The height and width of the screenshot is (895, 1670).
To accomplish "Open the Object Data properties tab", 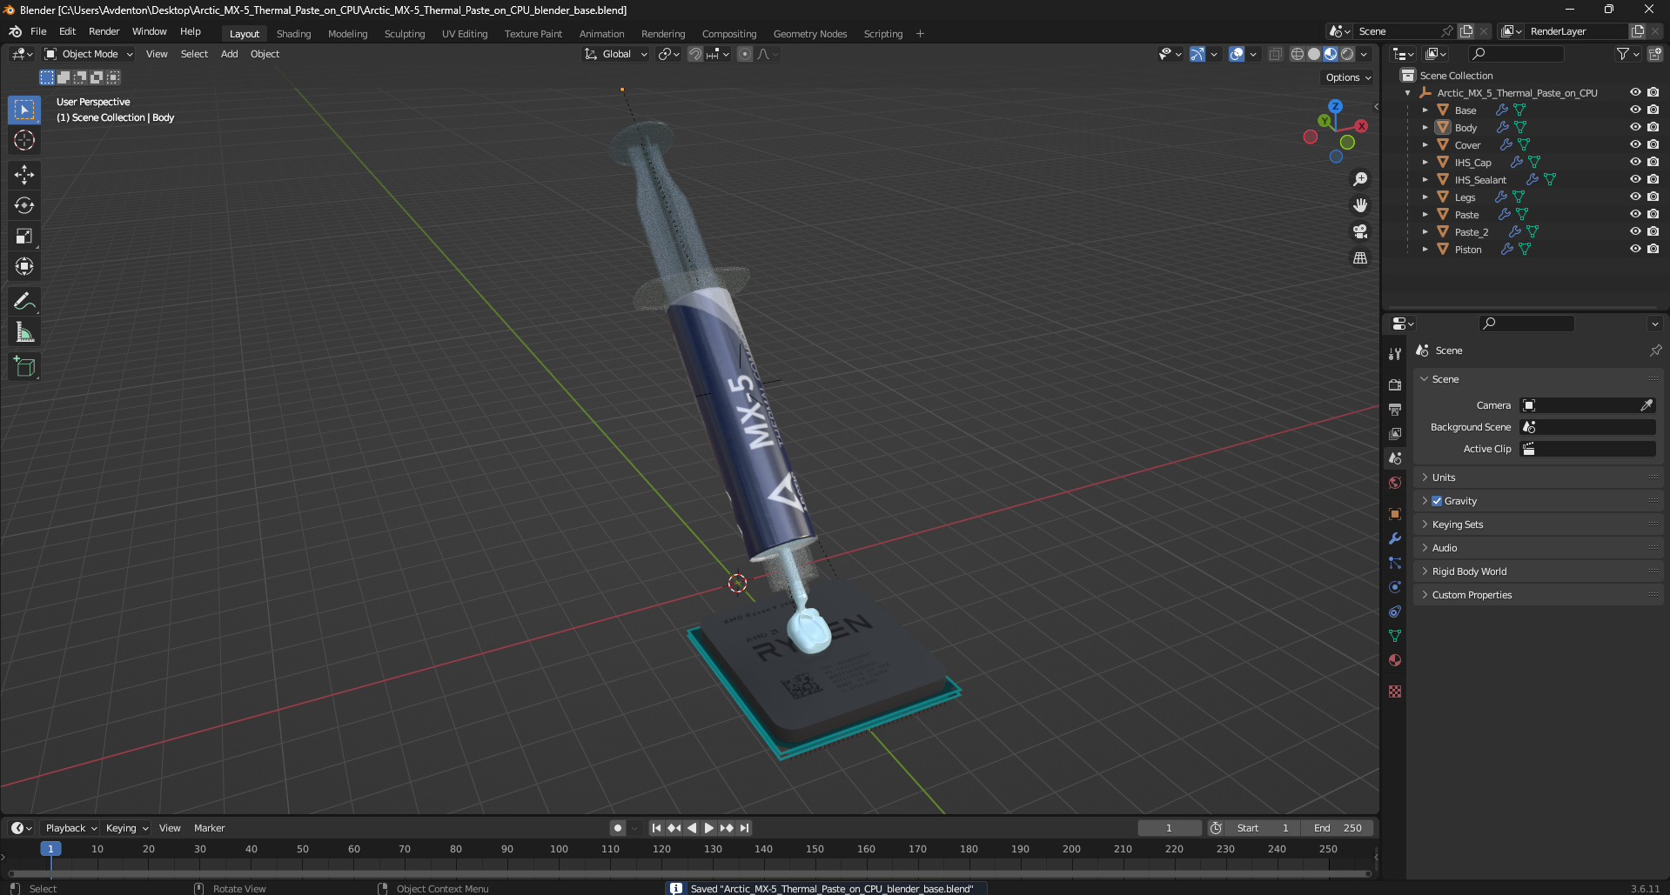I will (x=1395, y=636).
